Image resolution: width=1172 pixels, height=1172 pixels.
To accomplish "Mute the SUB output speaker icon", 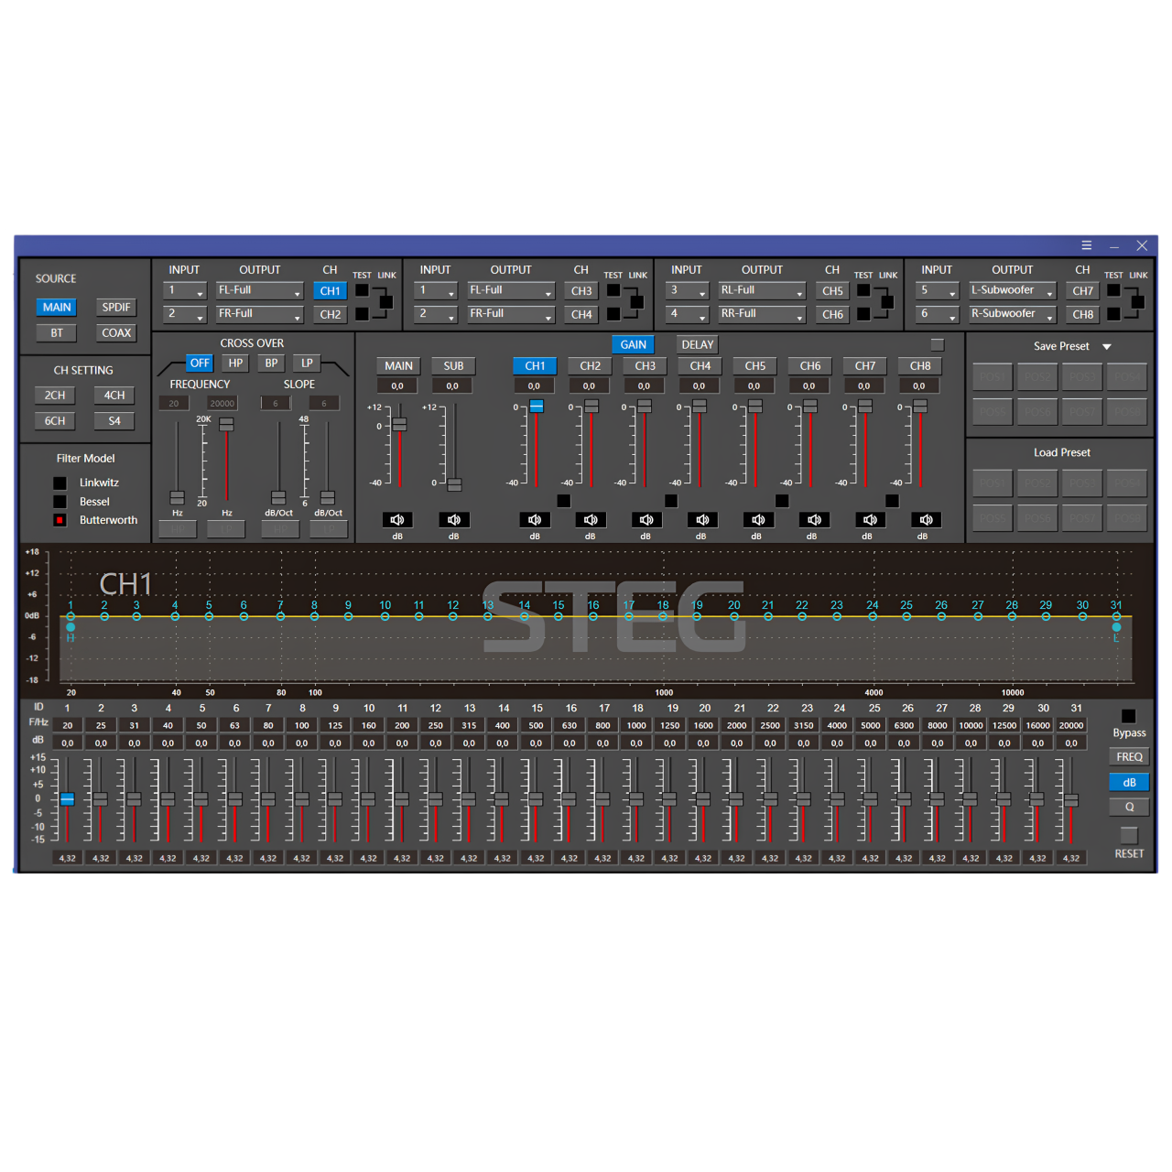I will (x=453, y=519).
